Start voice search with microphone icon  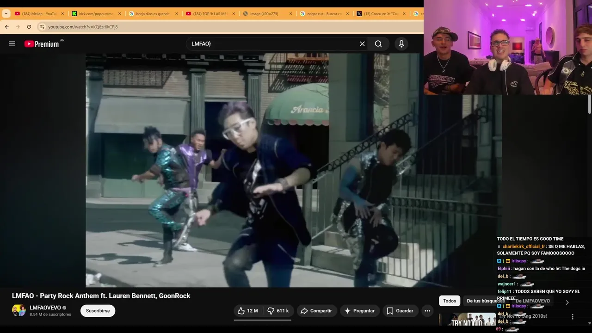(x=401, y=44)
